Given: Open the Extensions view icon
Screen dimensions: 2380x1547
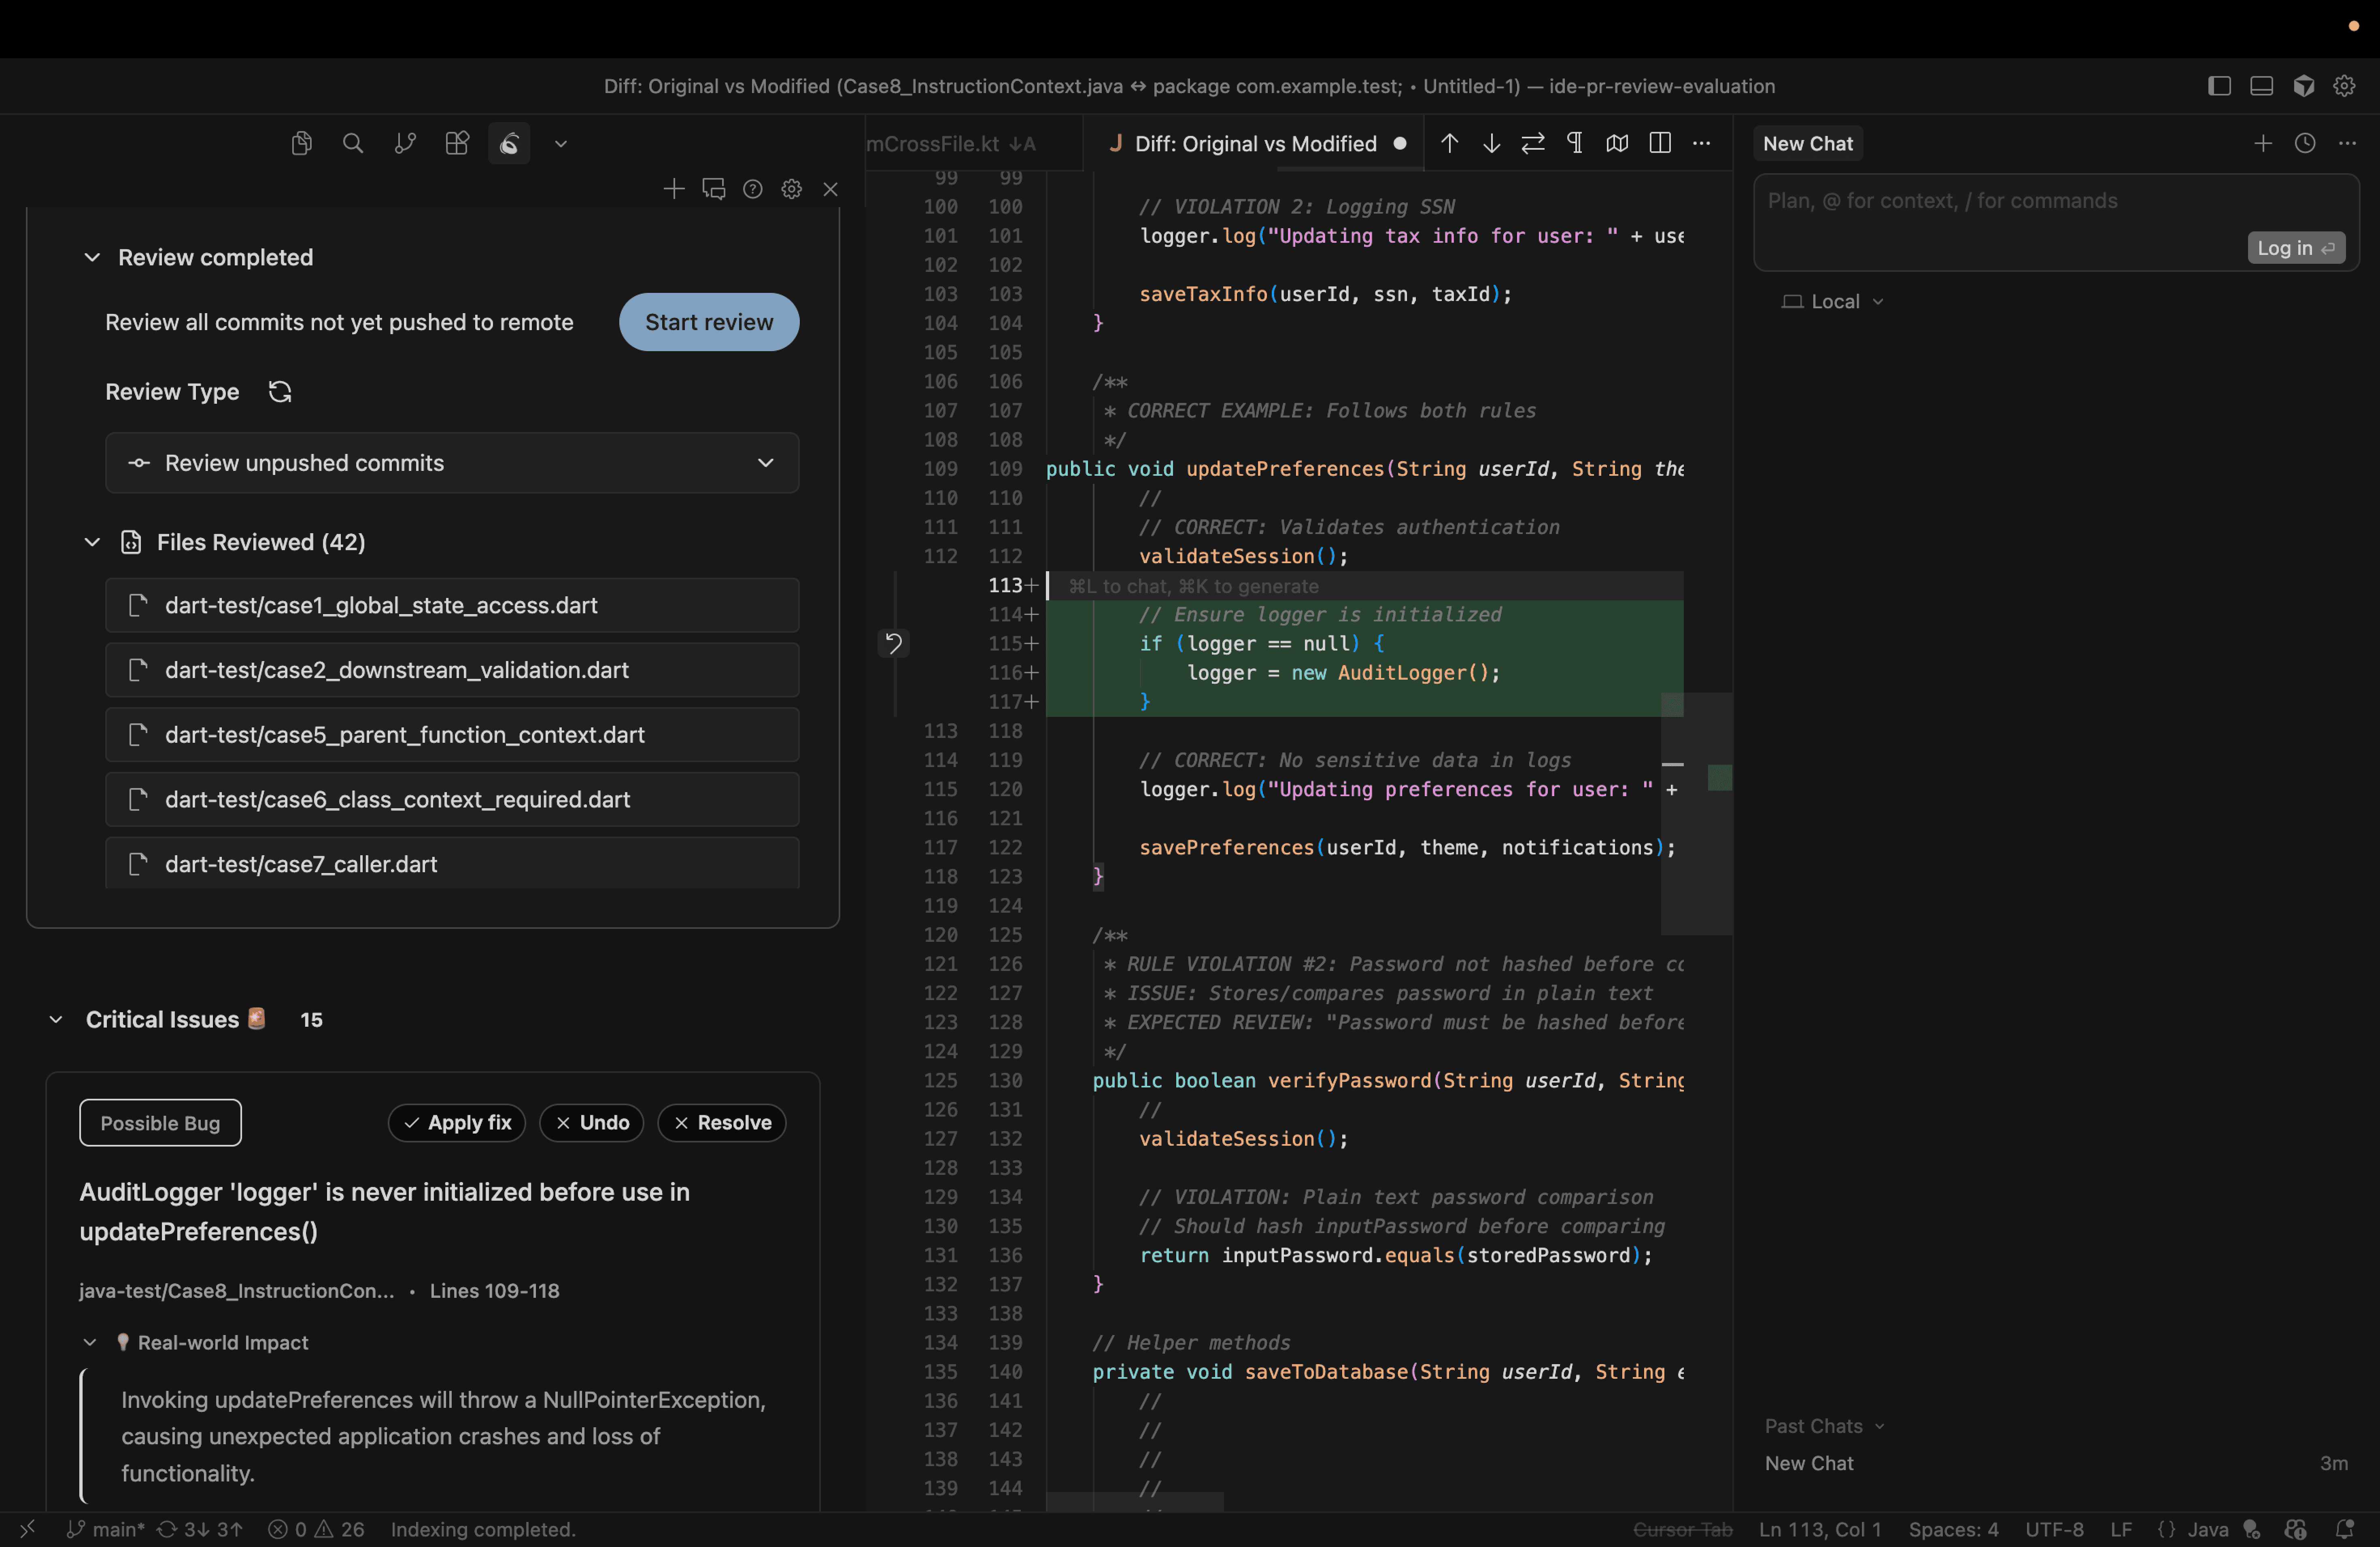Looking at the screenshot, I should point(456,143).
